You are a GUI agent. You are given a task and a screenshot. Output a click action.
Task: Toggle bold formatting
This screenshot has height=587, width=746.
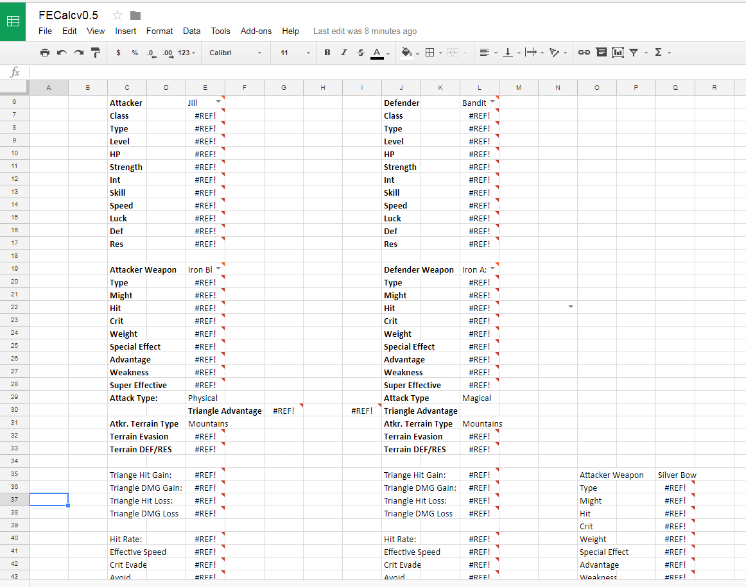point(327,52)
